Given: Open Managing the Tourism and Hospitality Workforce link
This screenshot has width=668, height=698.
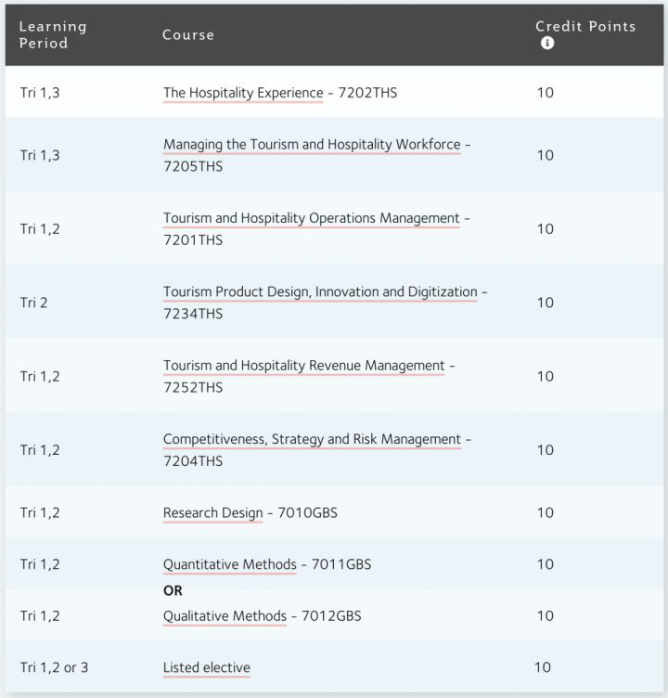Looking at the screenshot, I should pos(311,145).
